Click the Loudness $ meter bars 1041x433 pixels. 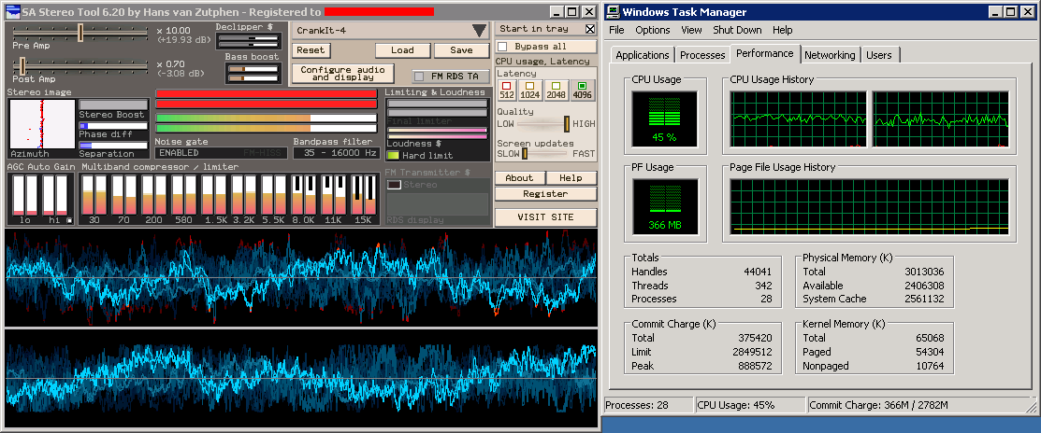[x=438, y=133]
